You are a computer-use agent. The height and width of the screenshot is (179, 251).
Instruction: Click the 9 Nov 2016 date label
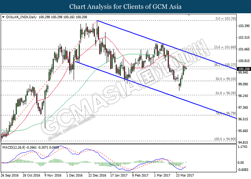53,175
